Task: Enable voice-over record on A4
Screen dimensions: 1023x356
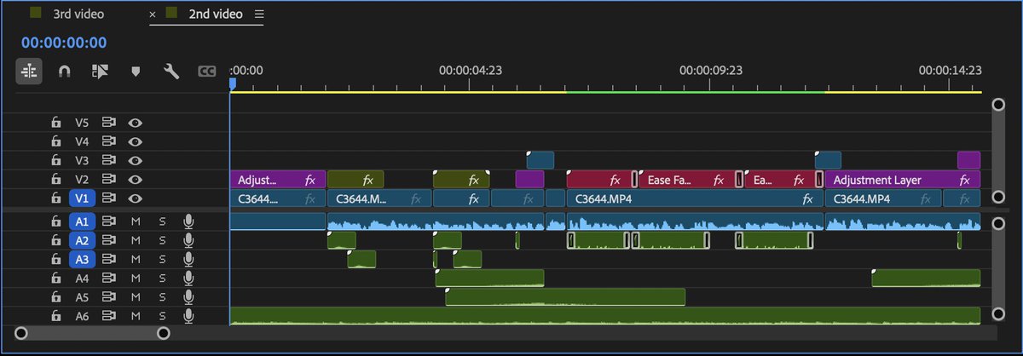Action: point(188,278)
